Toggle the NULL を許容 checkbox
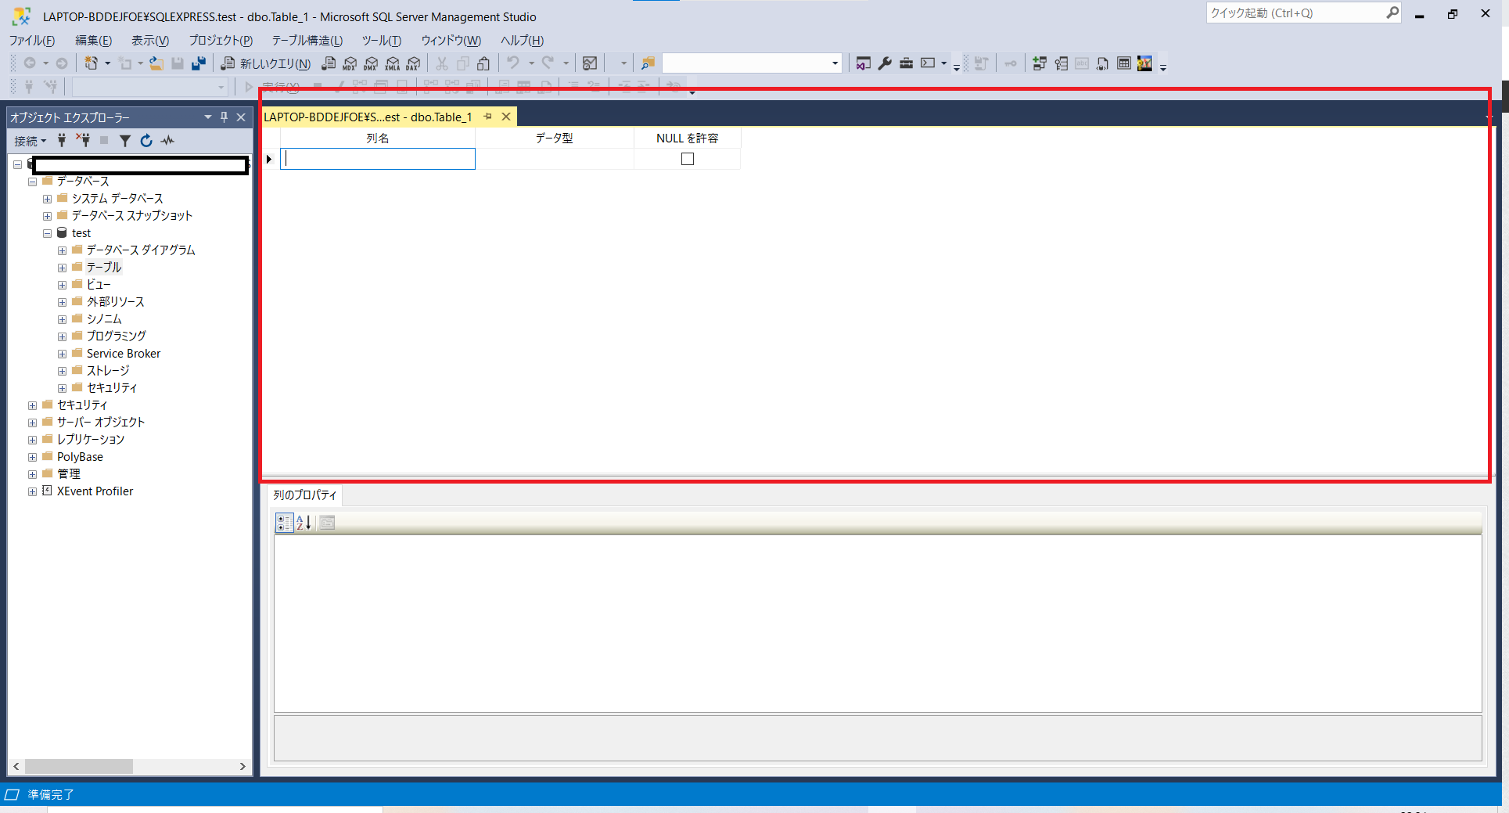 pos(688,159)
